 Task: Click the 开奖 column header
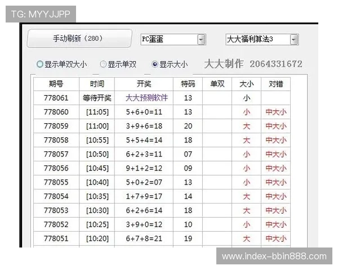144,84
